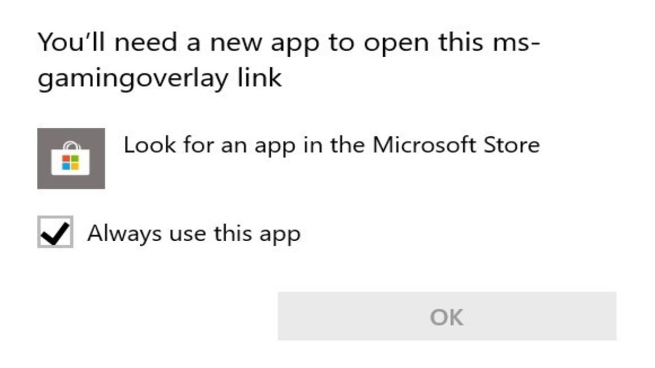Uncheck the Always use this app checkbox

click(55, 233)
